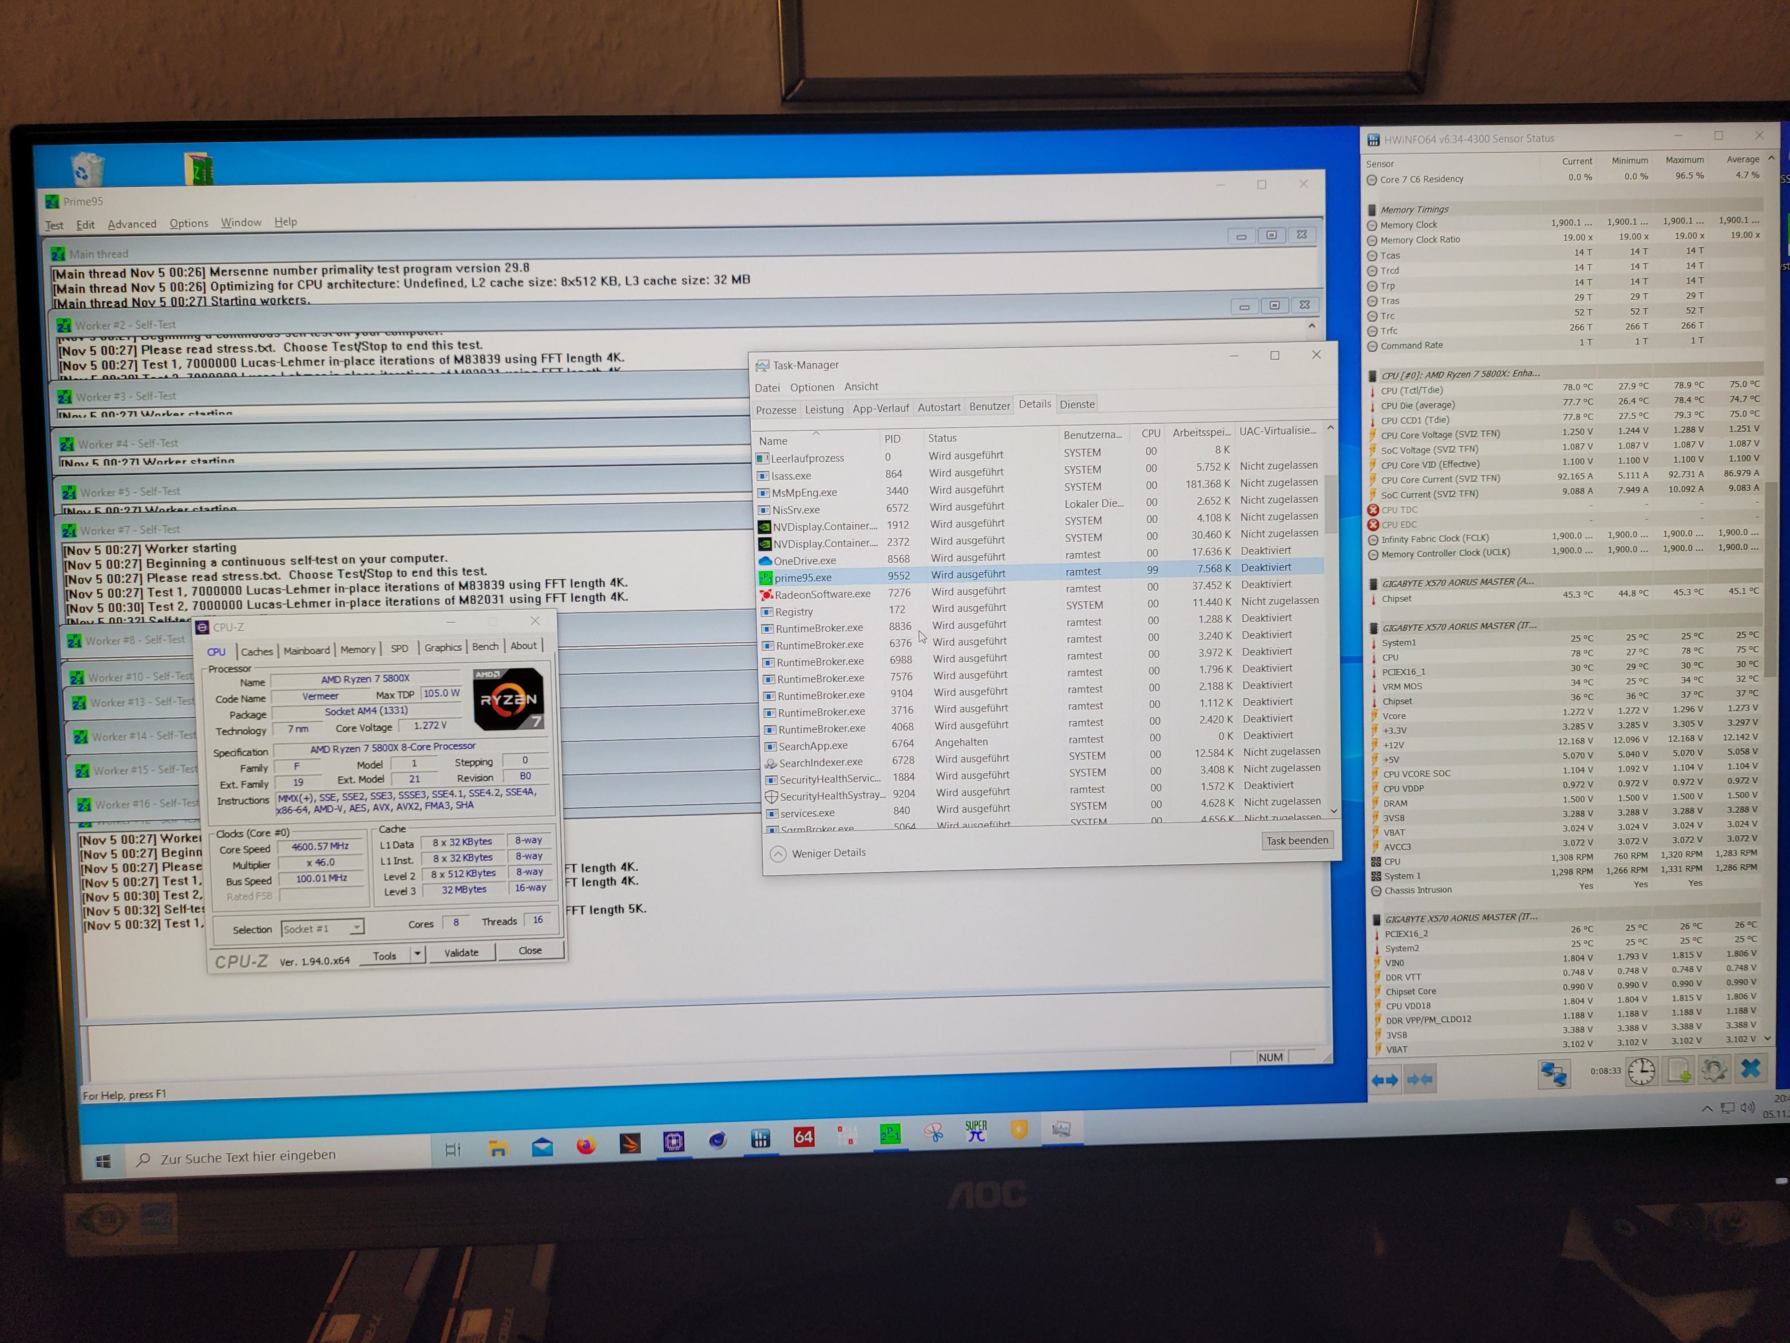The image size is (1790, 1343).
Task: Select SearchApp.exe process row
Action: point(1043,741)
